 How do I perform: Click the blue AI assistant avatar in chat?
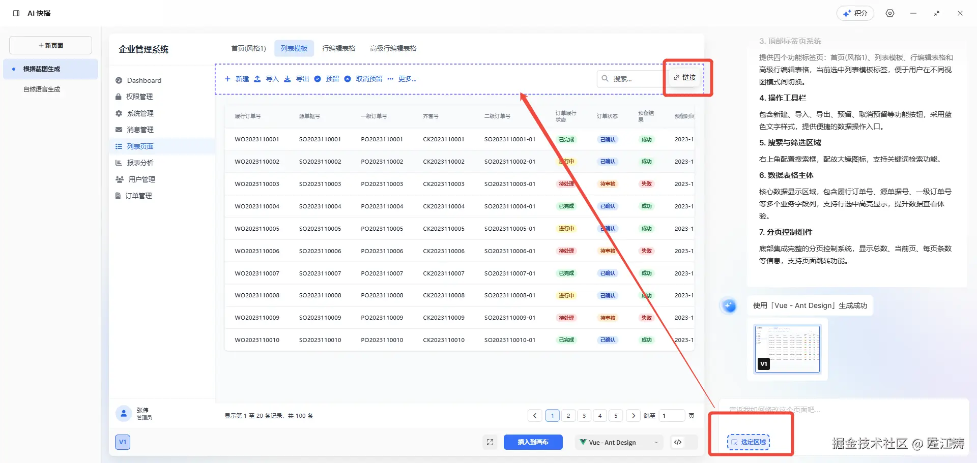tap(729, 305)
